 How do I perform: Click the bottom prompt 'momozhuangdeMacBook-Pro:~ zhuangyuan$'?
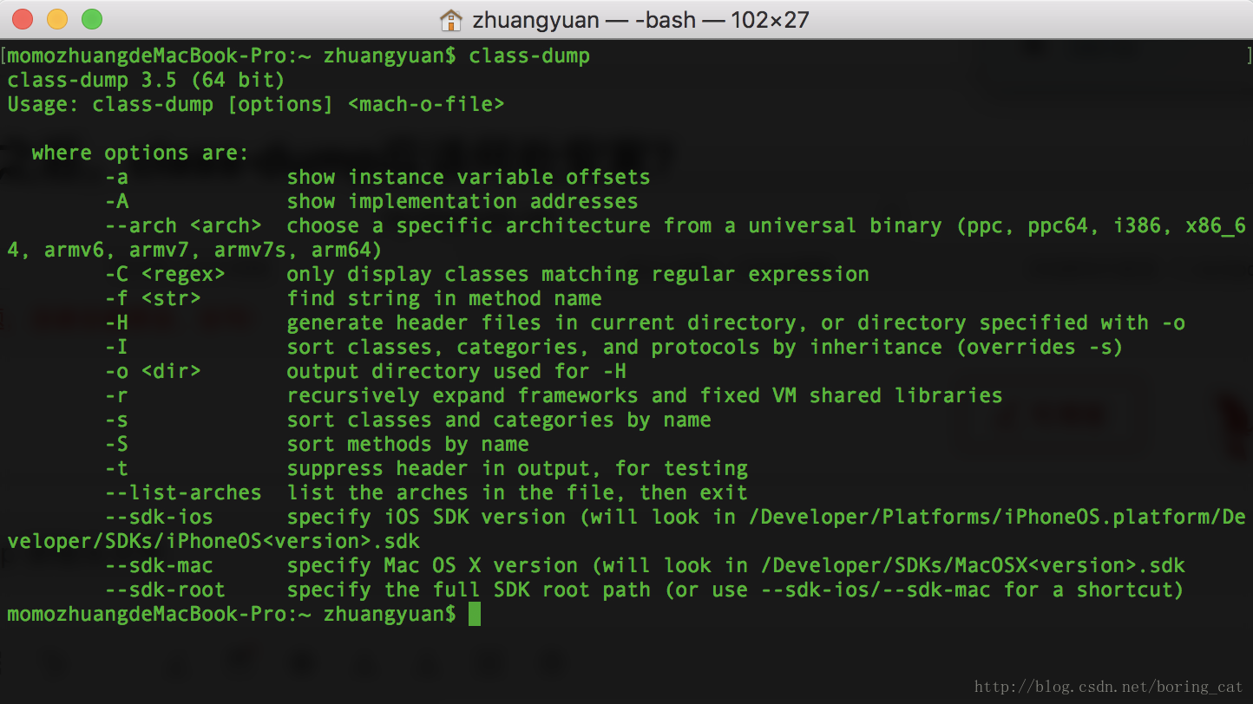click(231, 615)
